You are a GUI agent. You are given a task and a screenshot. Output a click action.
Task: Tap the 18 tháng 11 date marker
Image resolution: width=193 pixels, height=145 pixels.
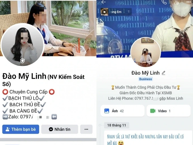[x=117, y=125]
